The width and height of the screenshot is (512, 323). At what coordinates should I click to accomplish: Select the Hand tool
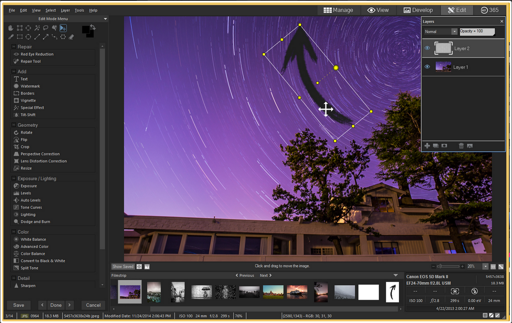click(11, 28)
